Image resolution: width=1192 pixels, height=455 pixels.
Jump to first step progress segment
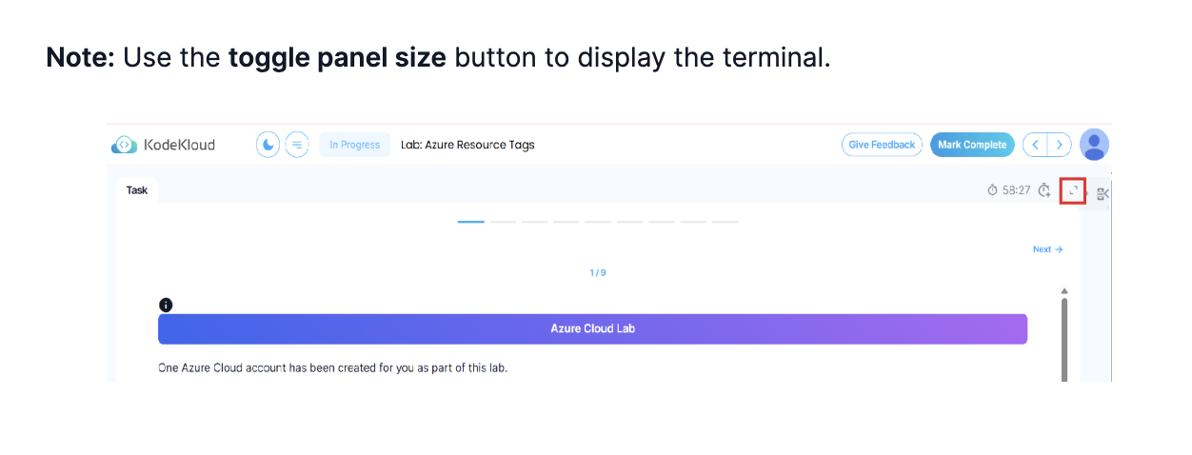click(x=470, y=222)
